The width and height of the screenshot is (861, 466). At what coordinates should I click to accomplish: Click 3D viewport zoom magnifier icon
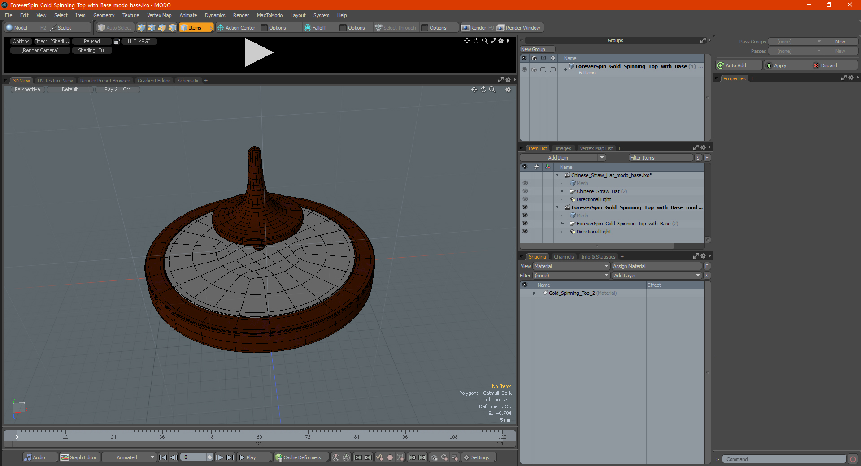(x=492, y=90)
